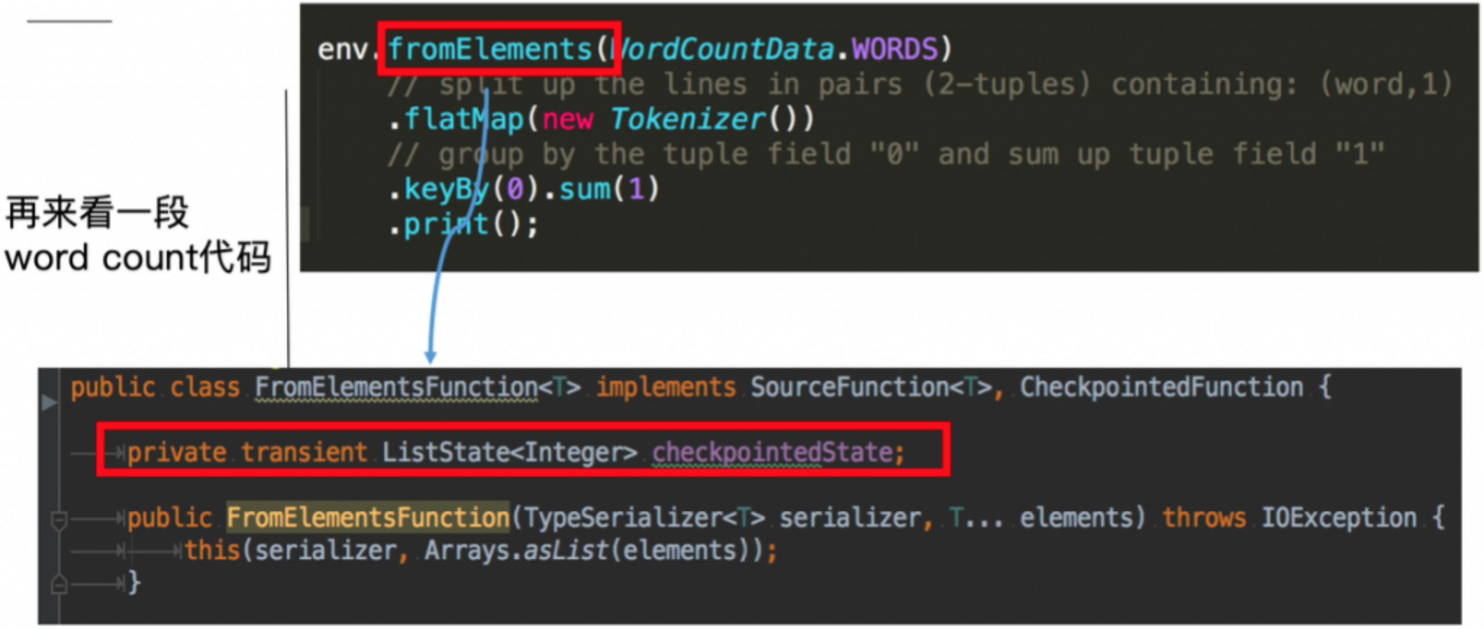This screenshot has width=1484, height=630.
Task: Click the print method call
Action: pos(446,225)
